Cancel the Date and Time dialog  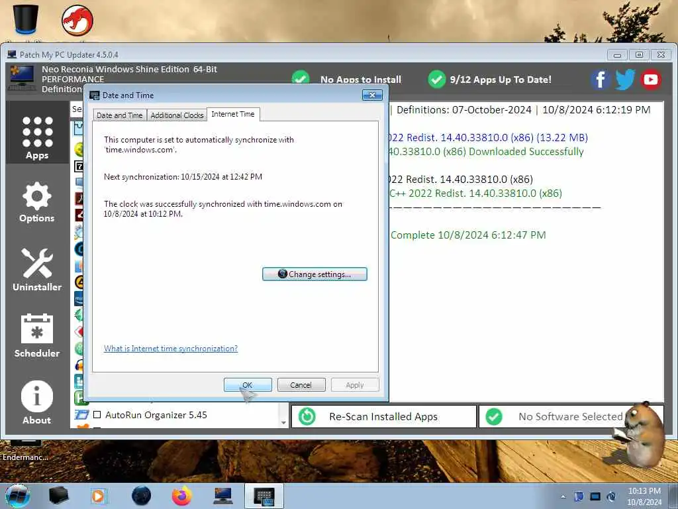tap(301, 385)
